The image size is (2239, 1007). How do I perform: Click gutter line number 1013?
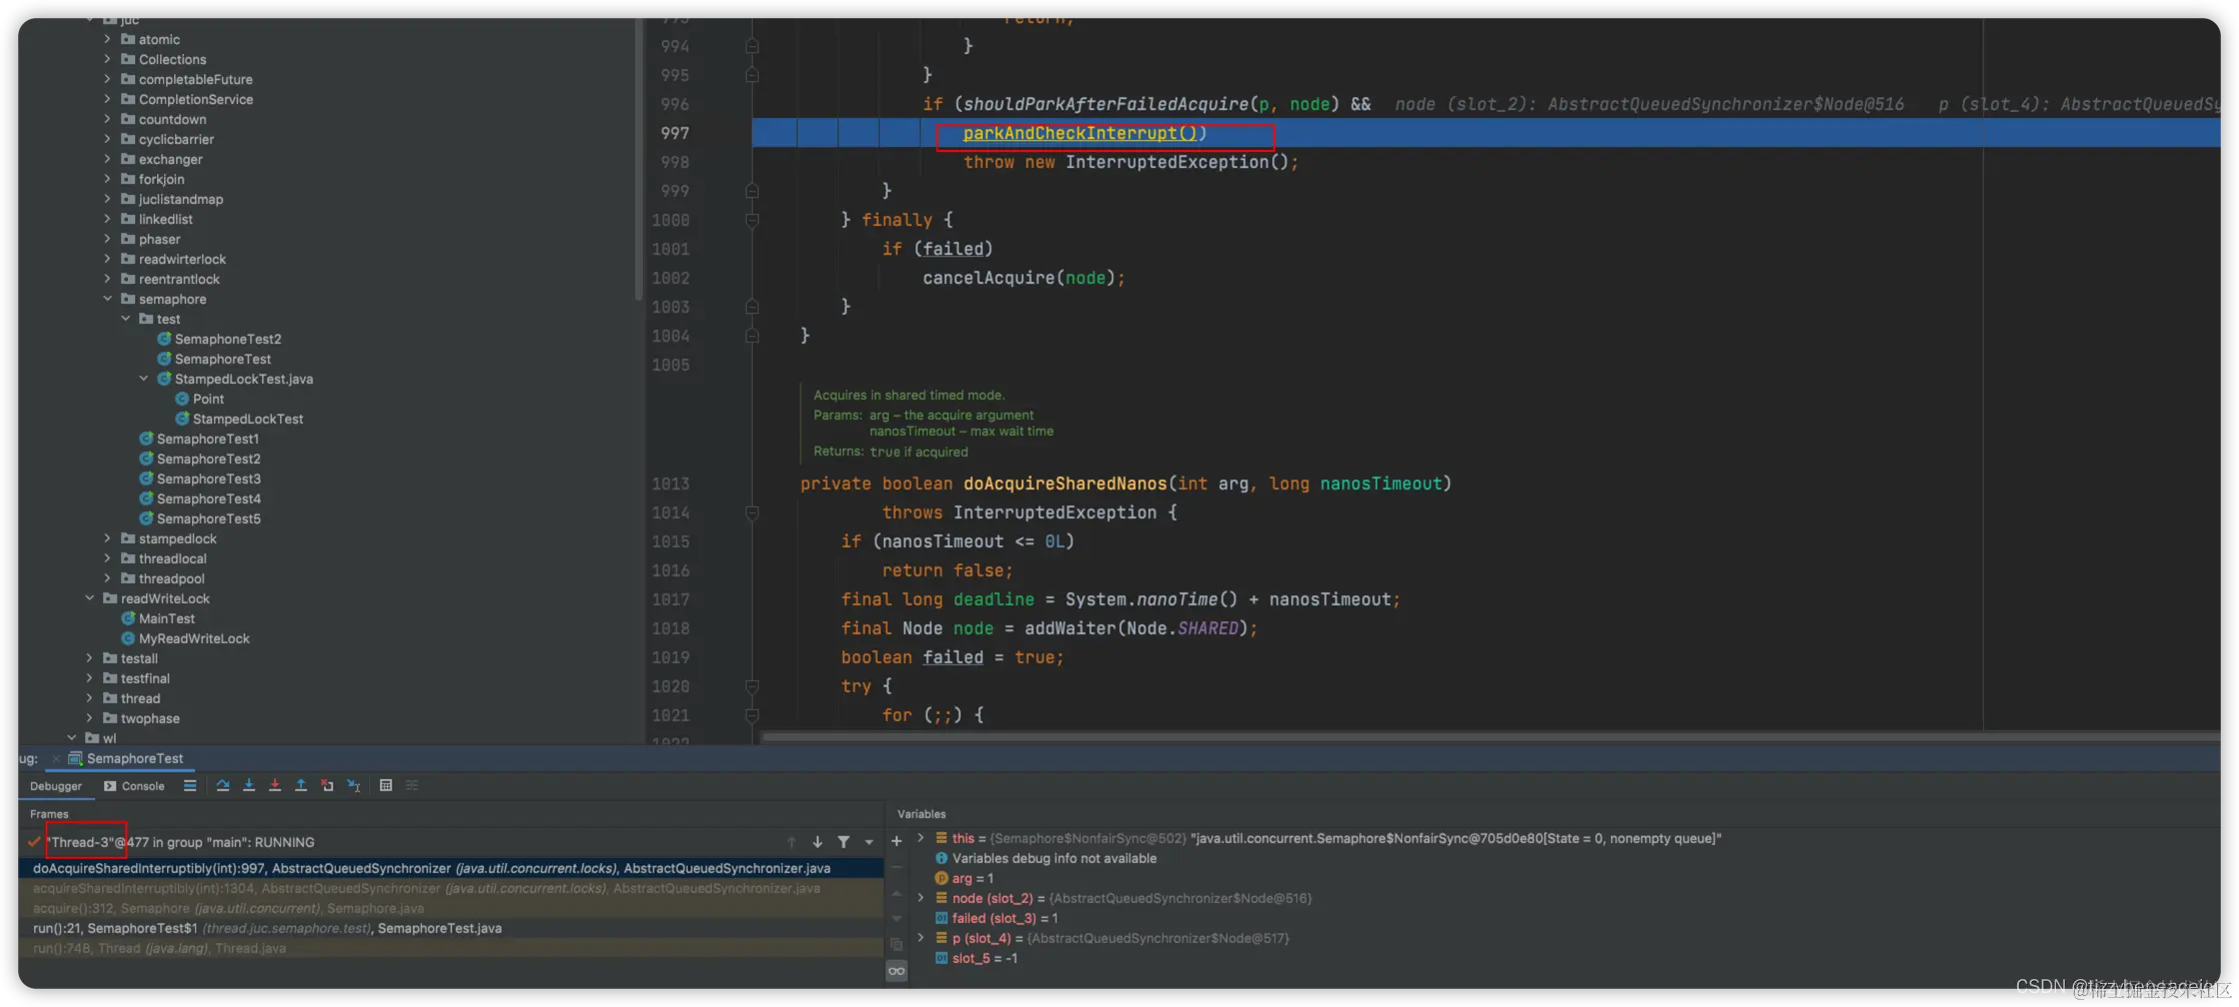click(x=671, y=484)
